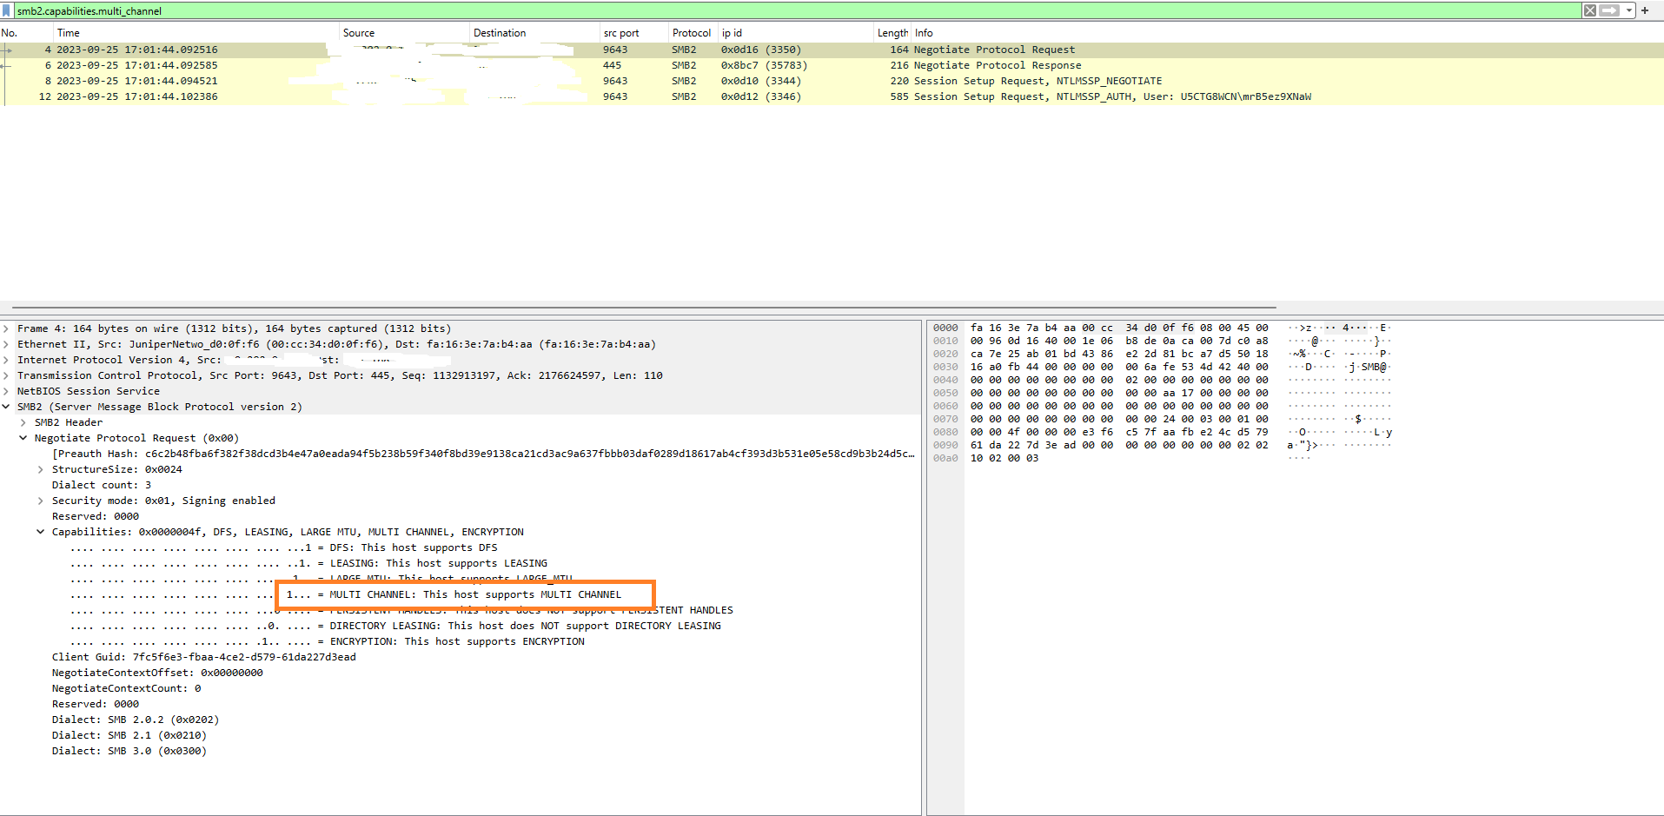Add a filter button with plus icon
1664x816 pixels.
(x=1645, y=10)
